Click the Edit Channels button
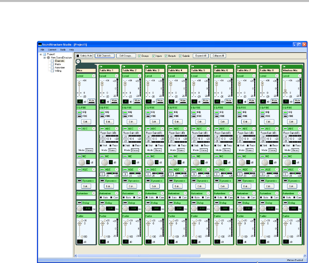Image resolution: width=309 pixels, height=263 pixels. pos(105,56)
